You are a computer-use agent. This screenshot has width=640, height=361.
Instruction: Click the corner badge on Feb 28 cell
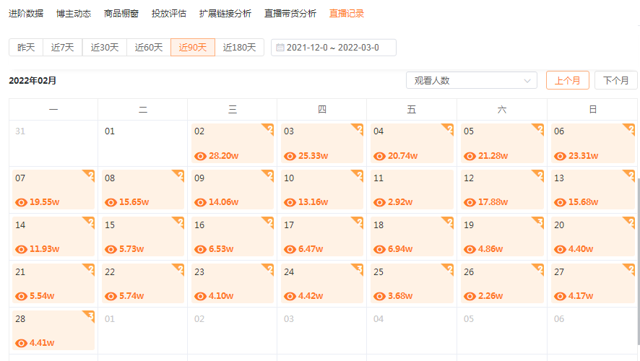pyautogui.click(x=90, y=316)
